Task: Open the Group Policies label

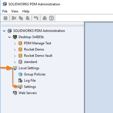Action: tap(35, 74)
